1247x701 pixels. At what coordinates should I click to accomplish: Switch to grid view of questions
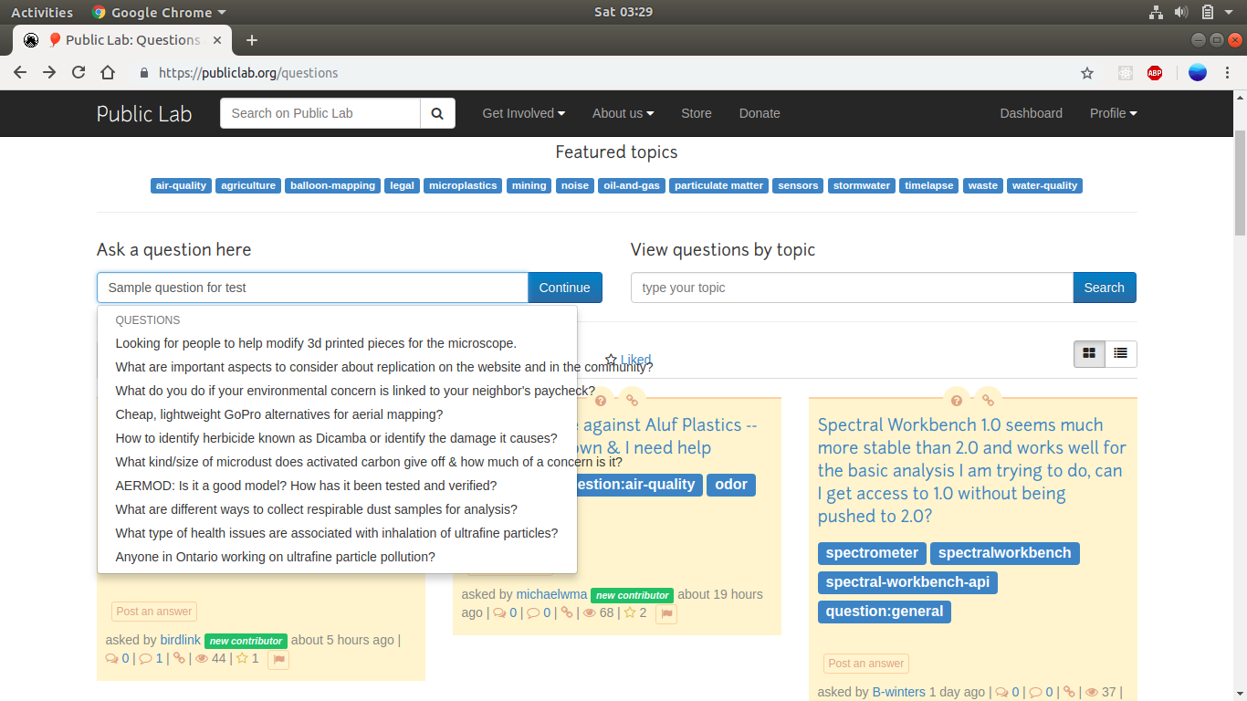pos(1089,353)
